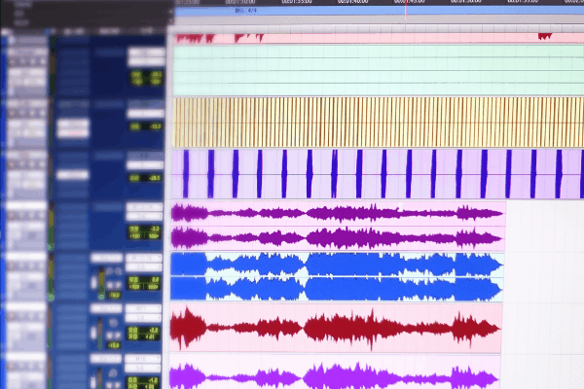Click the bottom violet track's volume display
The image size is (584, 389).
[x=143, y=382]
